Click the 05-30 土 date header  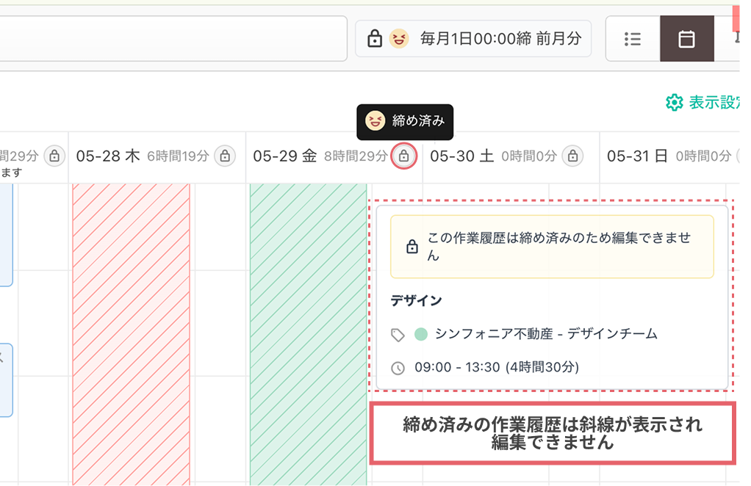(x=461, y=156)
